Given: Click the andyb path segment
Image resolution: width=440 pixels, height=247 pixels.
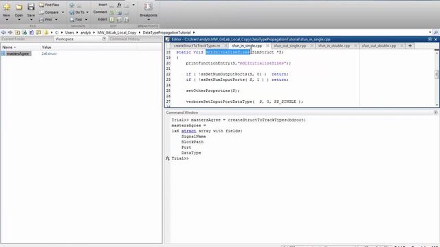Looking at the screenshot, I should (x=85, y=32).
